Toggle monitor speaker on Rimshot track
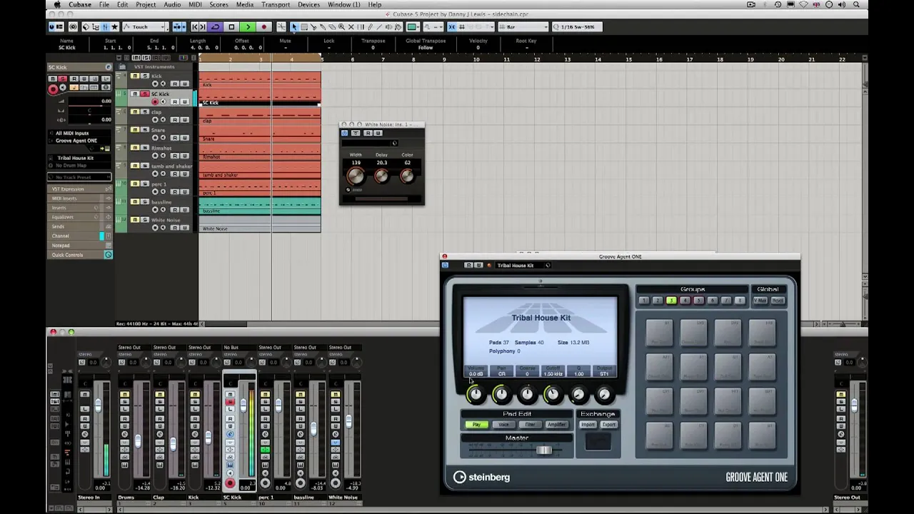Screen dimensions: 914x514 163,156
